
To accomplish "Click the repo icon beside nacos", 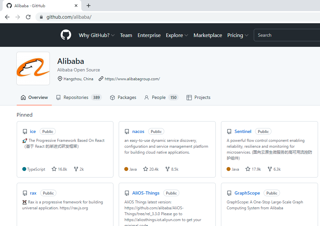I will [127, 132].
